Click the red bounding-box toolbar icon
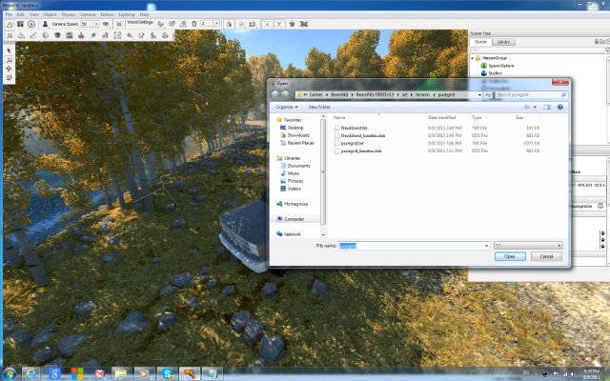Viewport: 610px width, 381px height. point(229,24)
